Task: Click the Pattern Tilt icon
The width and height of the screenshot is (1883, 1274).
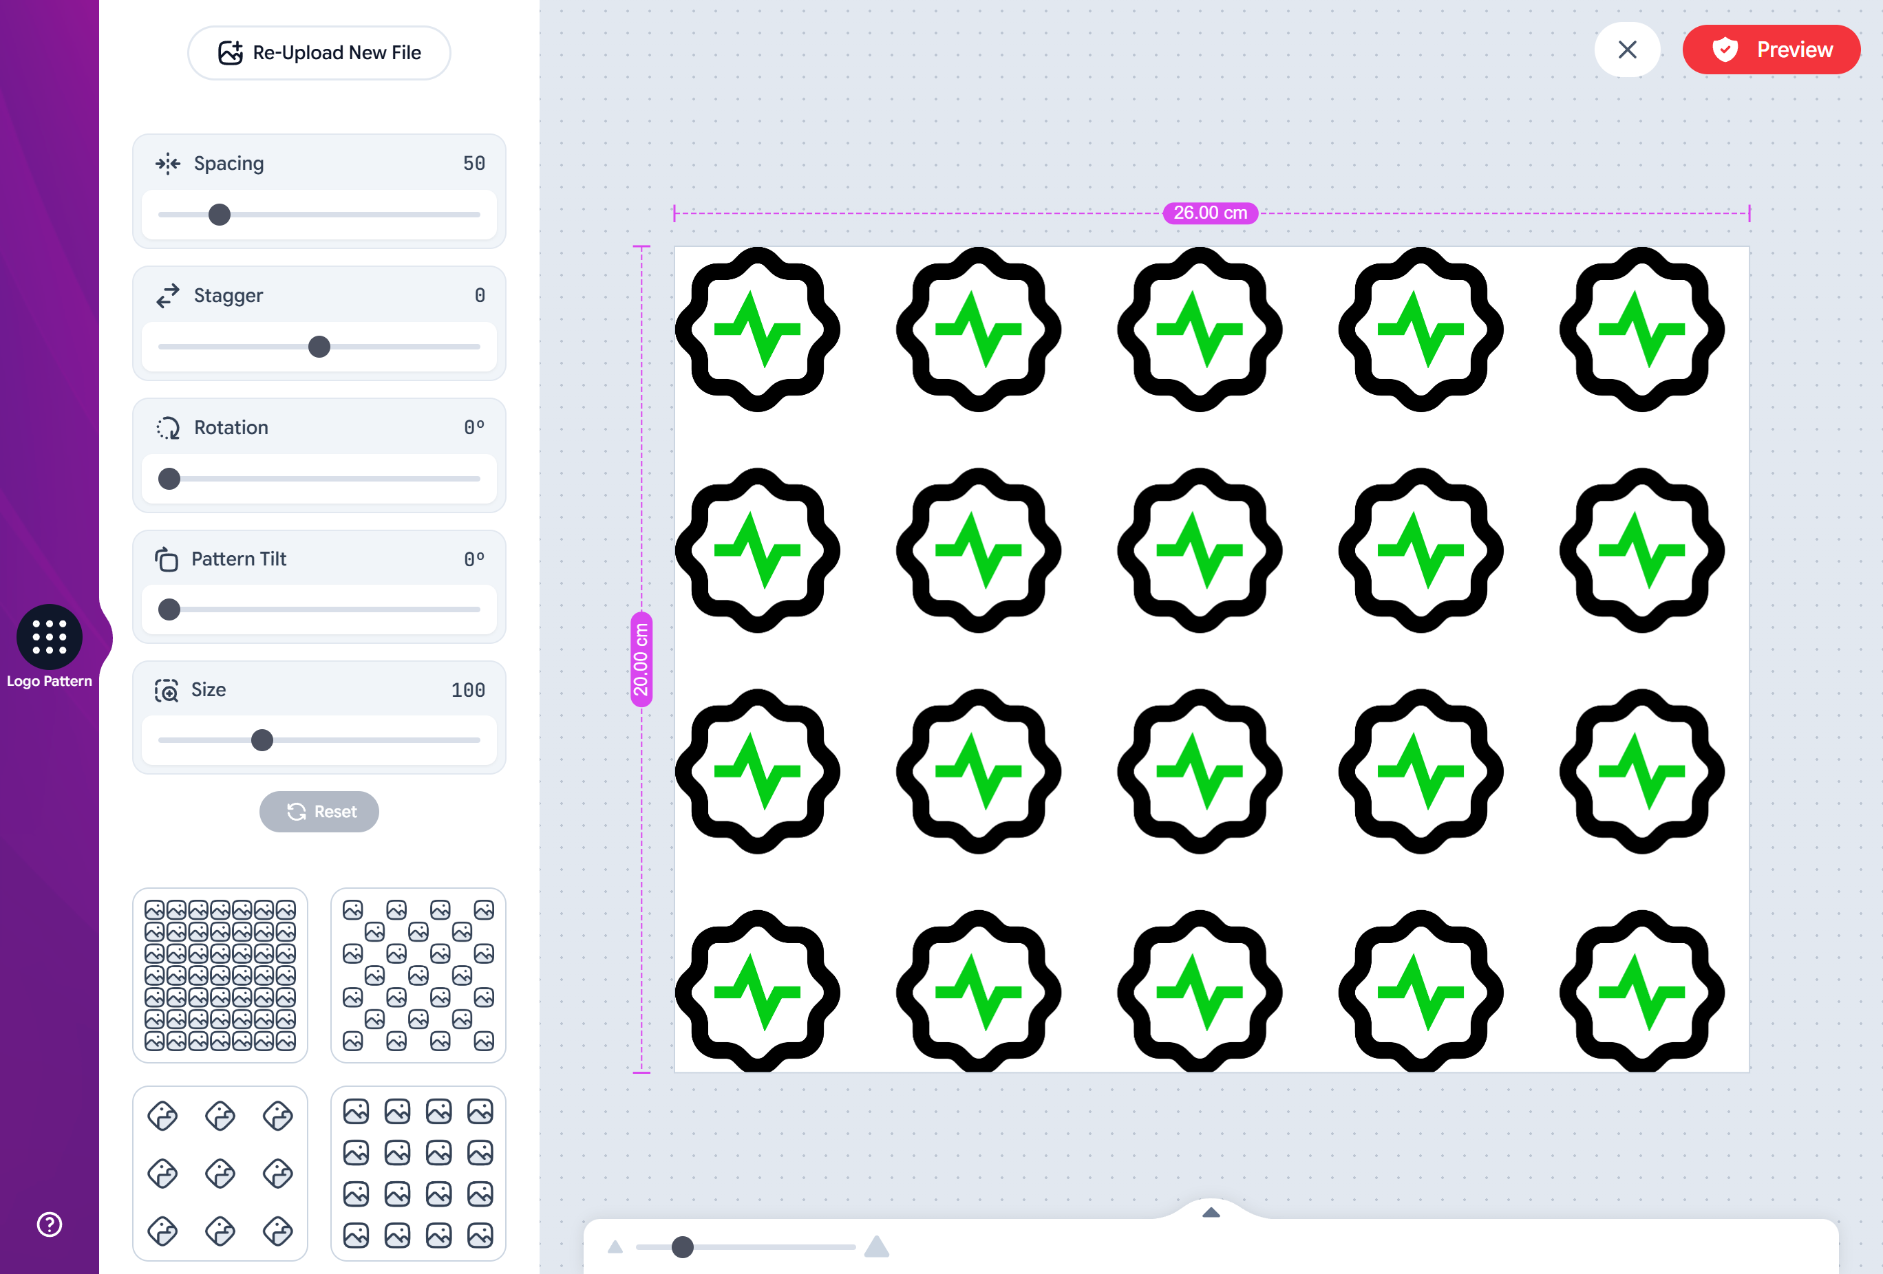Action: (168, 559)
